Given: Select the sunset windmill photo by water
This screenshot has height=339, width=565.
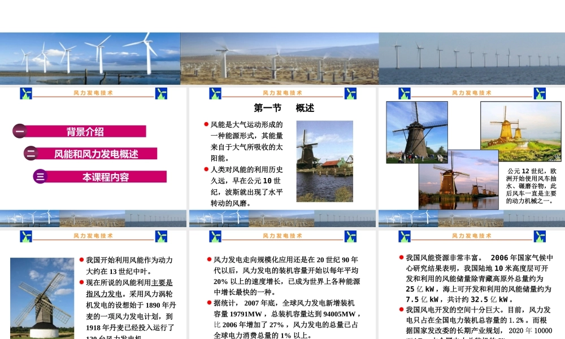Looking at the screenshot, I should click(458, 180).
